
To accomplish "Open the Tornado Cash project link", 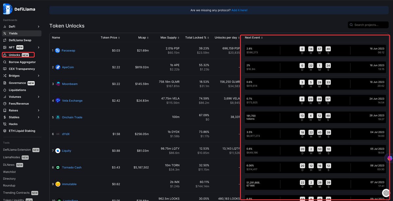I will pos(72,167).
